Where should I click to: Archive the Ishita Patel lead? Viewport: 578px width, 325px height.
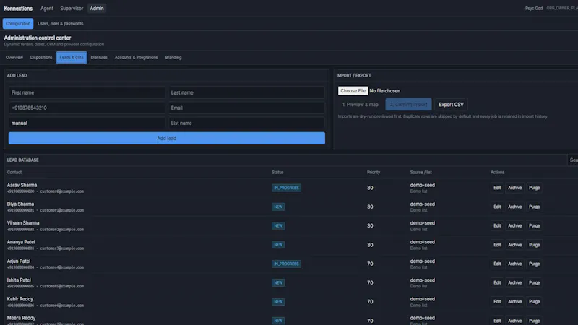(x=514, y=282)
